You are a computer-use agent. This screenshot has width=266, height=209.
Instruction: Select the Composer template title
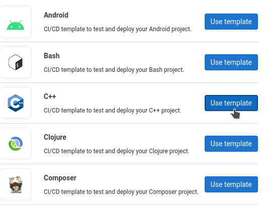point(60,178)
